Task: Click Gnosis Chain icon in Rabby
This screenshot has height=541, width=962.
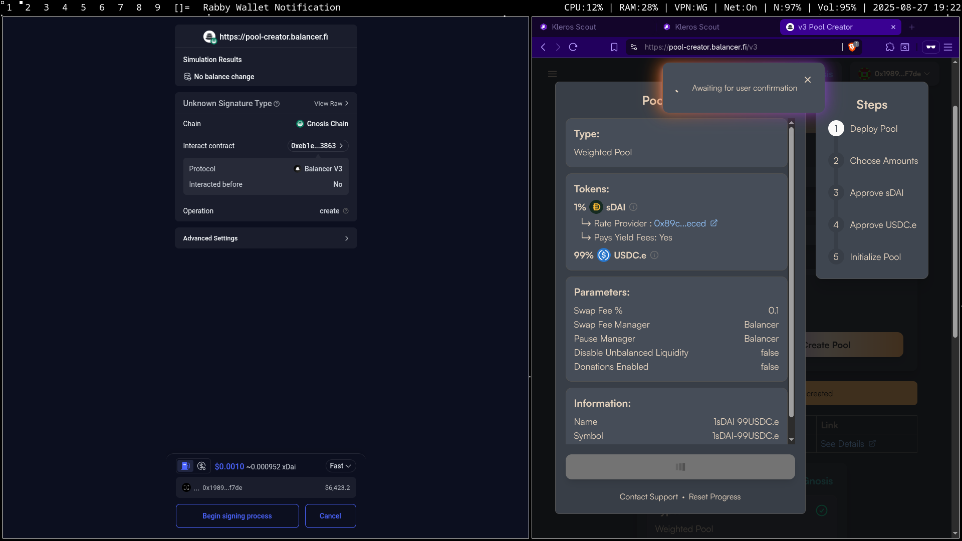Action: point(300,124)
